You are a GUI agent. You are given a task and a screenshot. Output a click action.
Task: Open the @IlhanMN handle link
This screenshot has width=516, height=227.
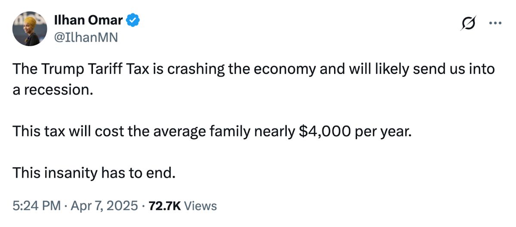86,38
